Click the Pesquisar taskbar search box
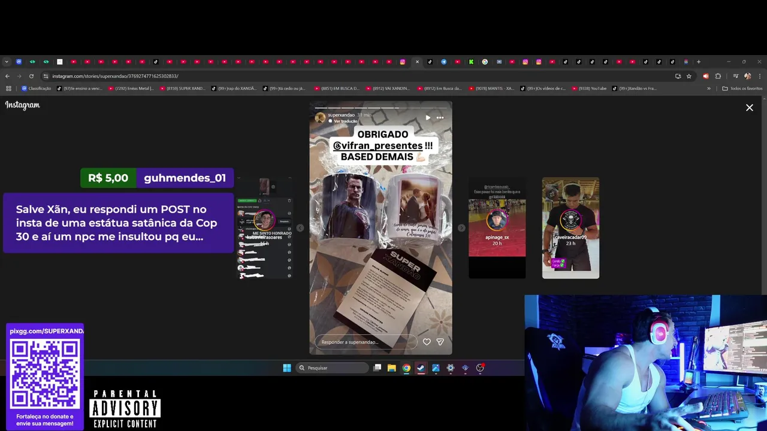The width and height of the screenshot is (767, 431). 333,368
